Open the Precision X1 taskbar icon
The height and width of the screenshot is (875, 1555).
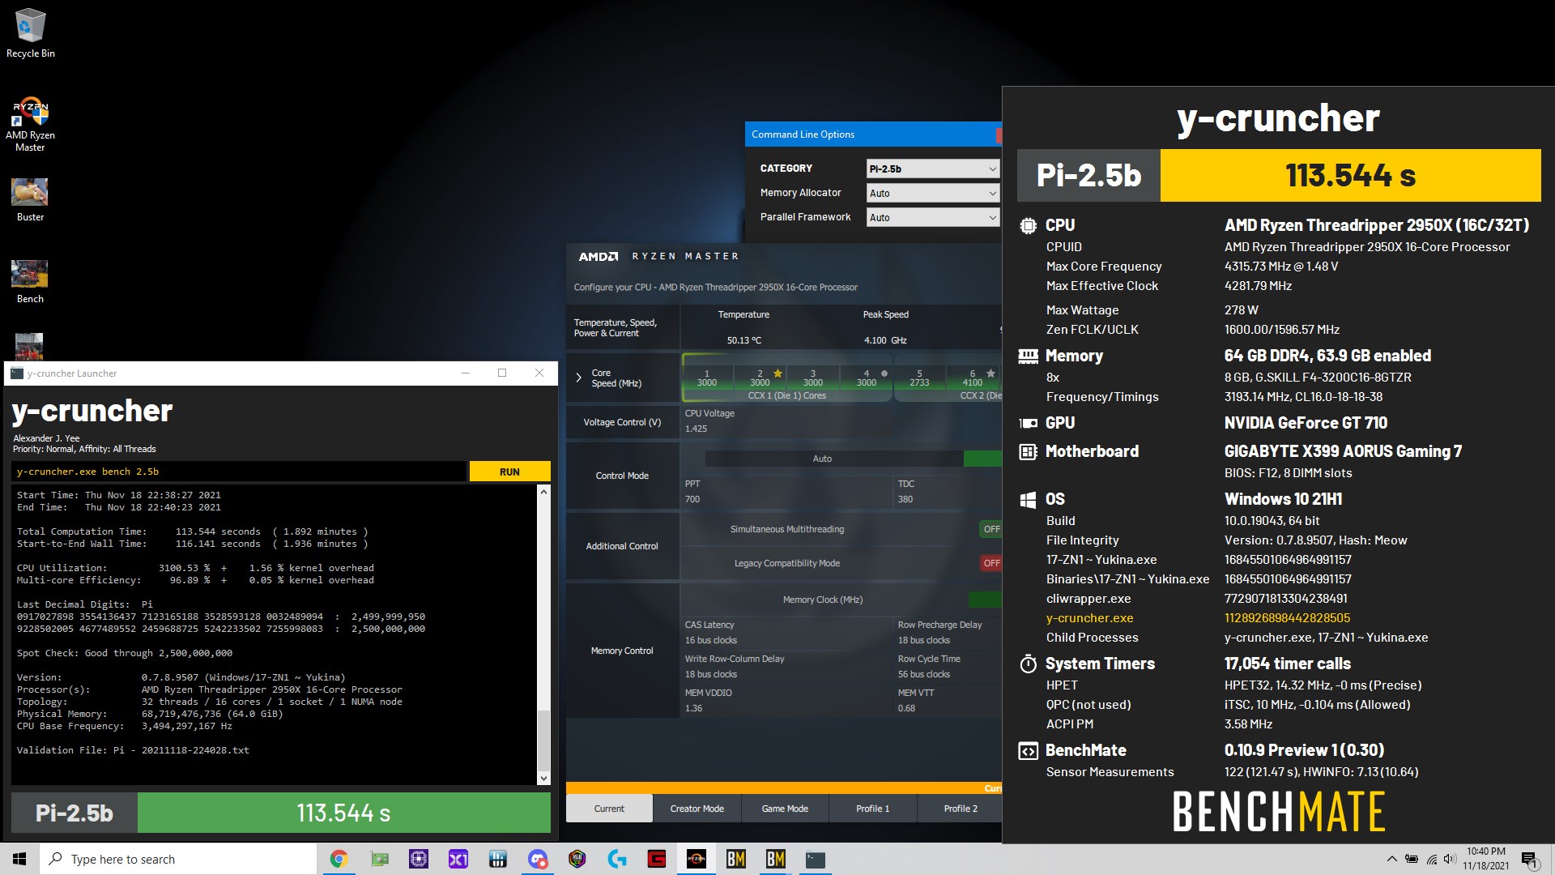pos(458,859)
